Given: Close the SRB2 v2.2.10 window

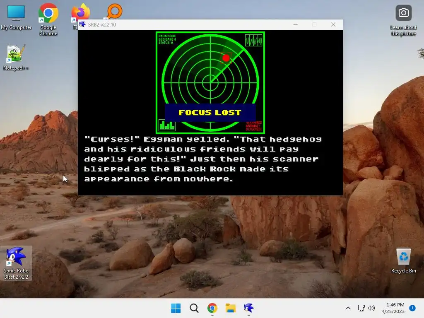Looking at the screenshot, I should [333, 24].
